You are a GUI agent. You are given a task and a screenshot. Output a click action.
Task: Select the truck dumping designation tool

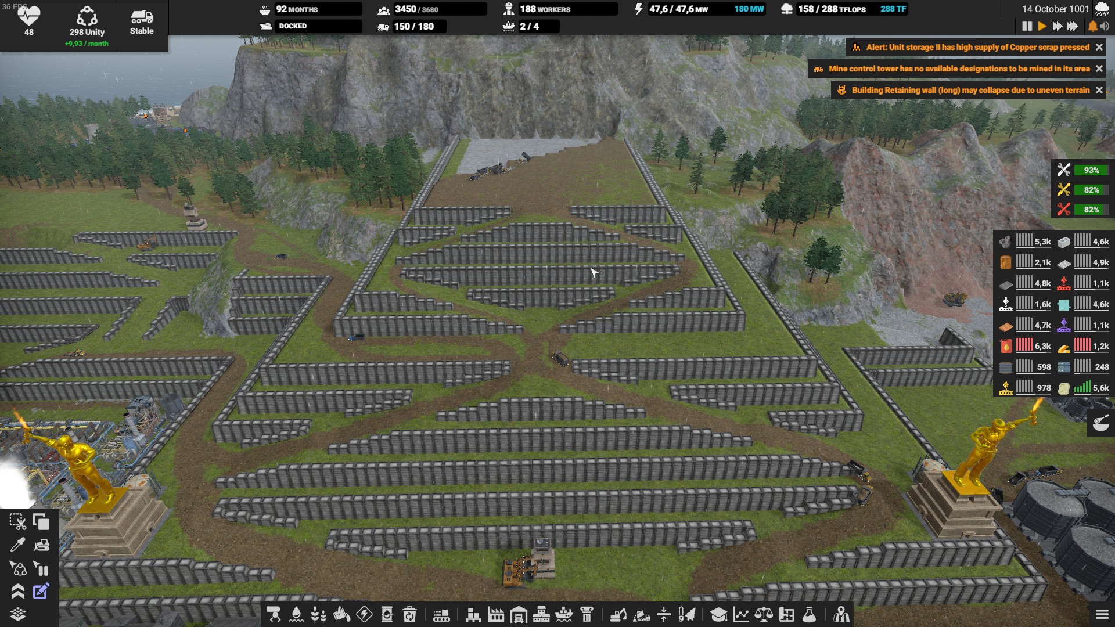tap(641, 614)
